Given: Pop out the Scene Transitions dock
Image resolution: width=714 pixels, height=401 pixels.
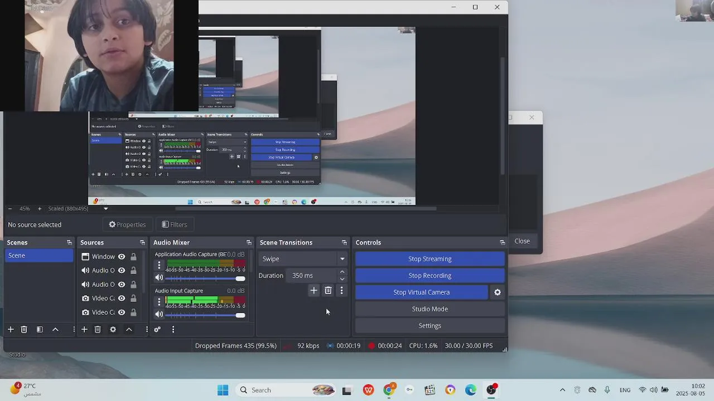Looking at the screenshot, I should (x=344, y=243).
